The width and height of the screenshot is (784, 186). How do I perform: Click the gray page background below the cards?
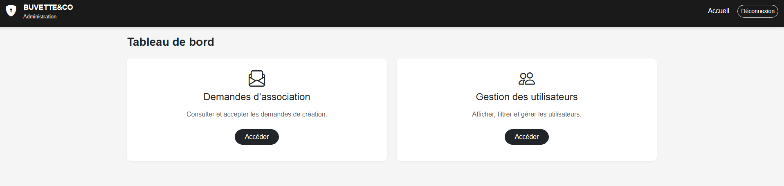392,174
